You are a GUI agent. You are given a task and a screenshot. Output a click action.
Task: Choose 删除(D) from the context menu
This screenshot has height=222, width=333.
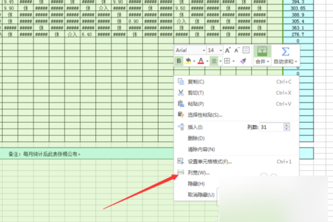click(236, 138)
